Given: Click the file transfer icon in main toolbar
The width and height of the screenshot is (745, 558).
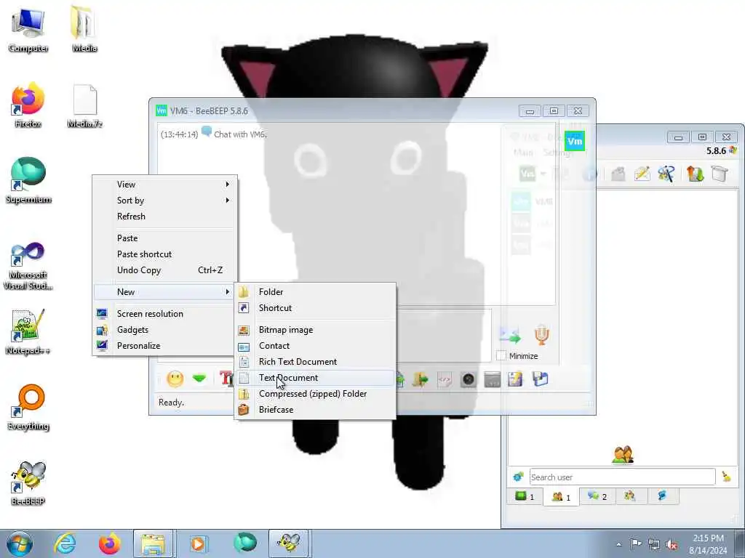Looking at the screenshot, I should [x=695, y=174].
